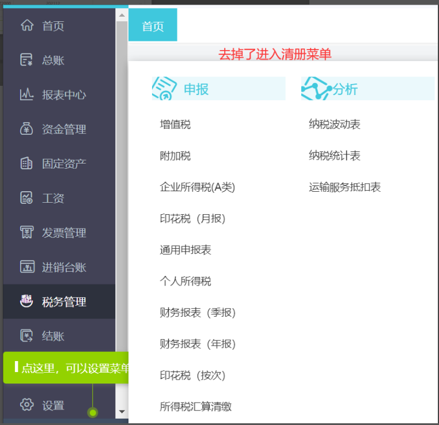The height and width of the screenshot is (425, 439).
Task: Click the 报表中心 chart icon
Action: [x=27, y=94]
